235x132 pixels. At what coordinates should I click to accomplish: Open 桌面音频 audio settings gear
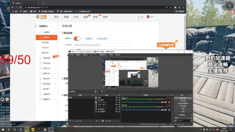click(x=169, y=110)
